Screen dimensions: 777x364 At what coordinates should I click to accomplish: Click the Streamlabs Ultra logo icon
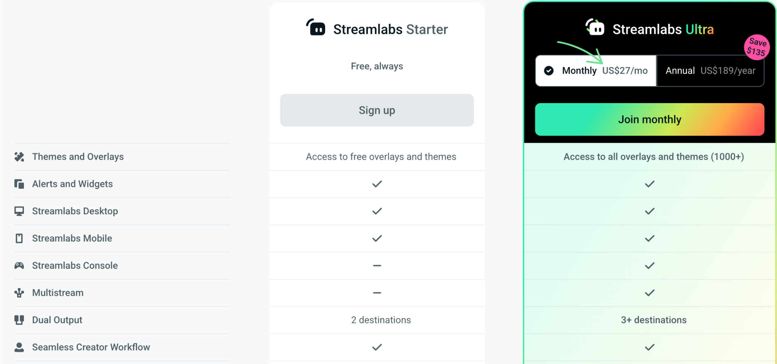click(x=595, y=27)
